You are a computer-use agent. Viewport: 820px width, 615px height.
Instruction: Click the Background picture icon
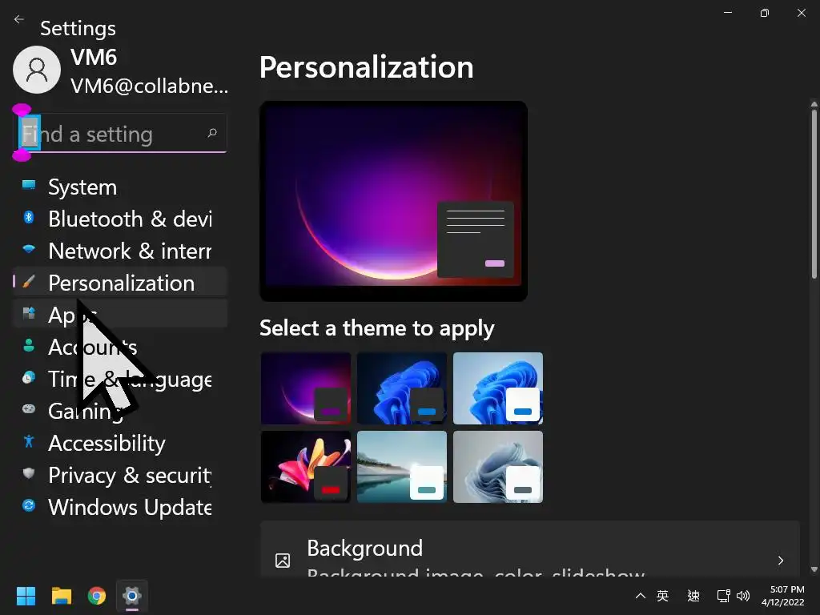click(283, 561)
